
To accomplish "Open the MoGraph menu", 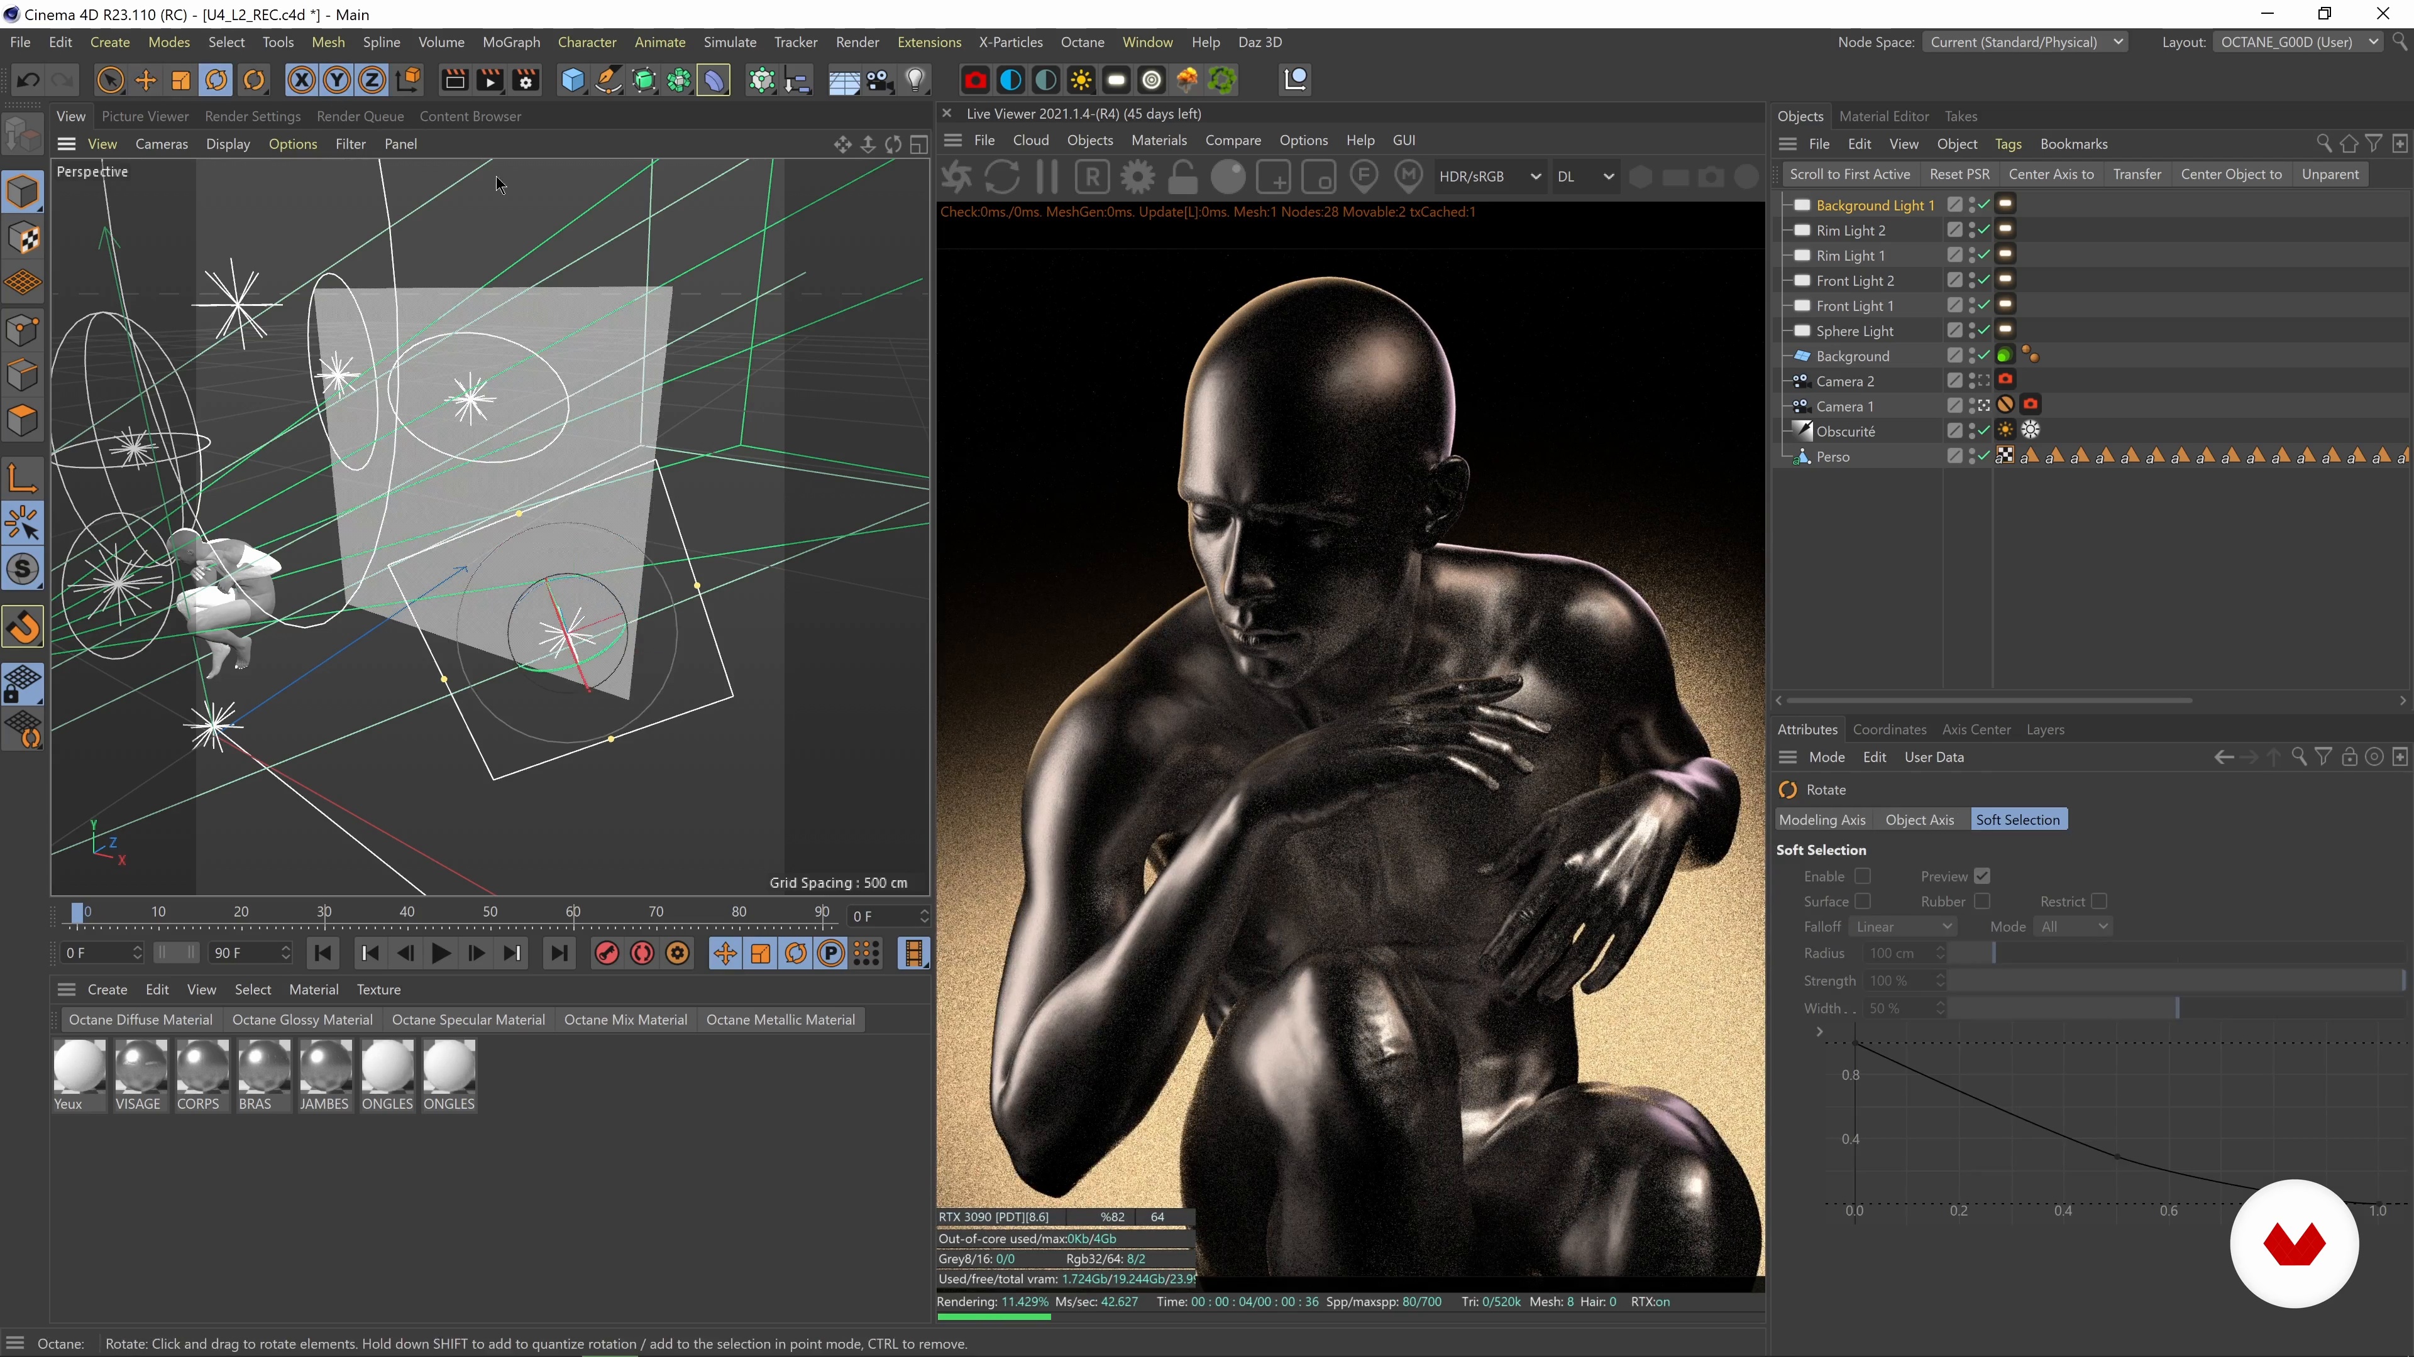I will tap(510, 42).
